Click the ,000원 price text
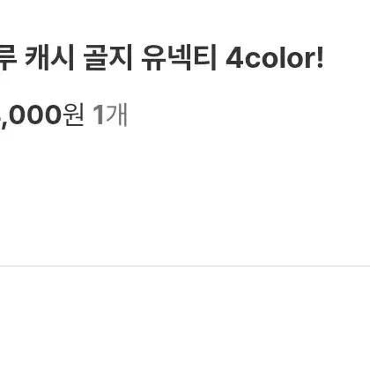Screen dimensions: 370x370 click(42, 115)
